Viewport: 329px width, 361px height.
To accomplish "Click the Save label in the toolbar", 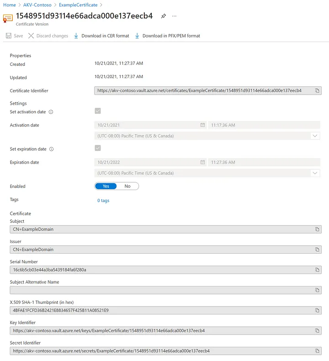I will pos(18,36).
